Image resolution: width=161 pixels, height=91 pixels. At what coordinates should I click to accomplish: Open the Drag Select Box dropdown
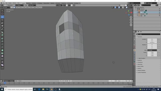pos(32,5)
